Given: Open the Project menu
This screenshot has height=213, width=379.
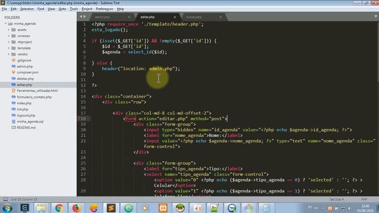Looking at the screenshot, I should click(x=87, y=9).
